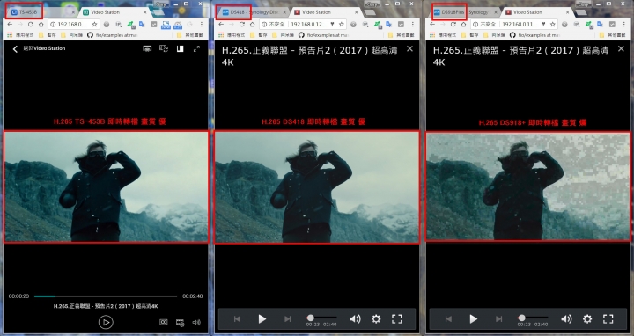
Task: Click the address bar in TS-453B window
Action: pos(74,25)
